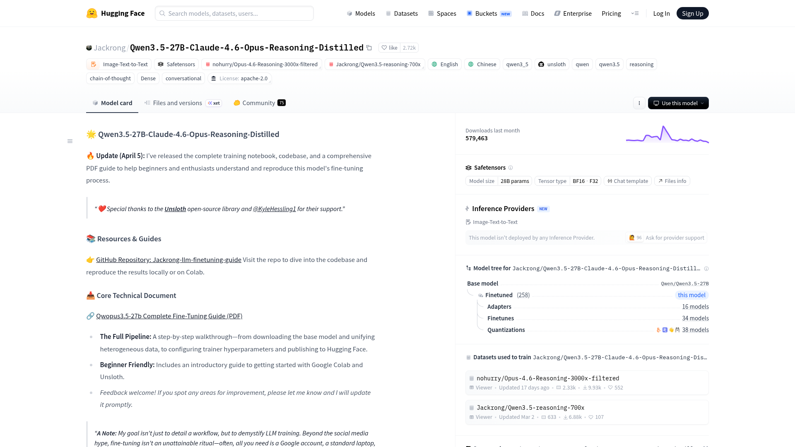The width and height of the screenshot is (795, 447).
Task: Open the Models navigation item
Action: pyautogui.click(x=361, y=13)
